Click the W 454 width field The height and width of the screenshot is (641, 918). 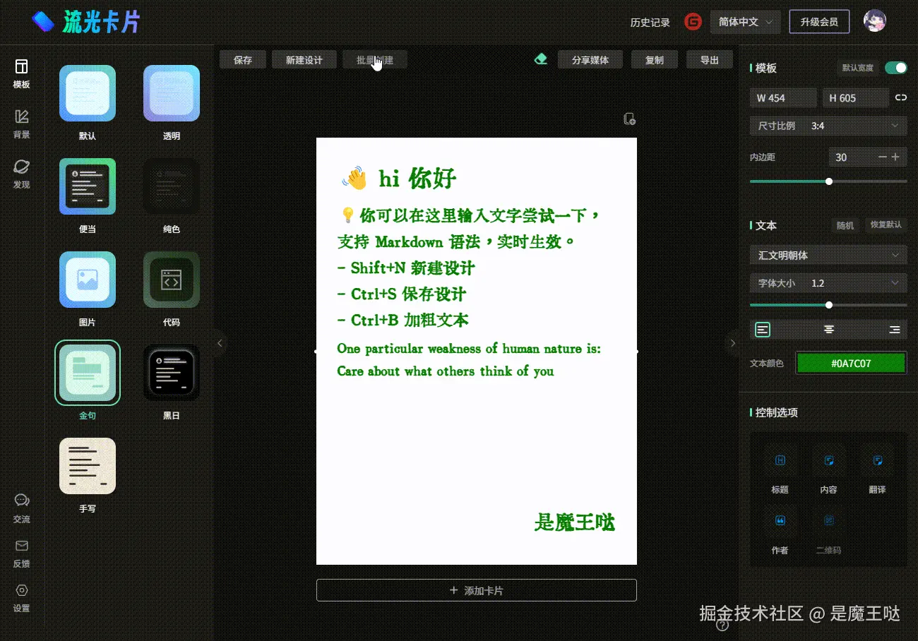click(x=783, y=98)
